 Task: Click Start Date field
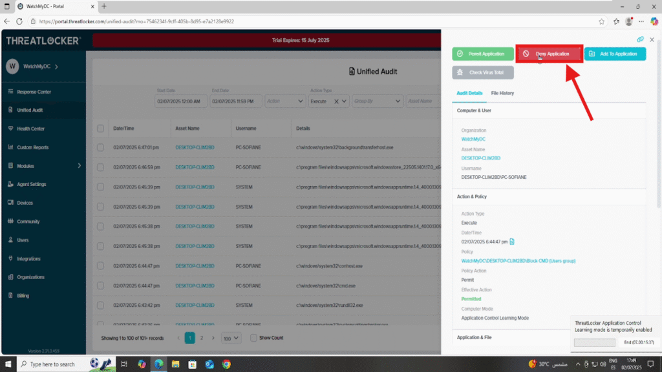(x=181, y=101)
